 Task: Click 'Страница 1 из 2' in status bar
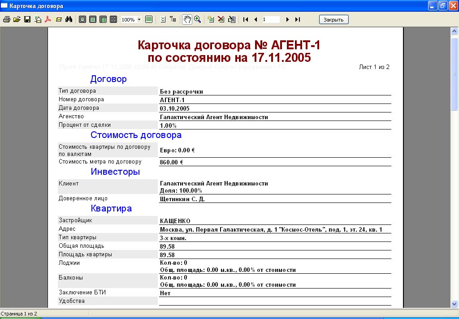tap(19, 314)
